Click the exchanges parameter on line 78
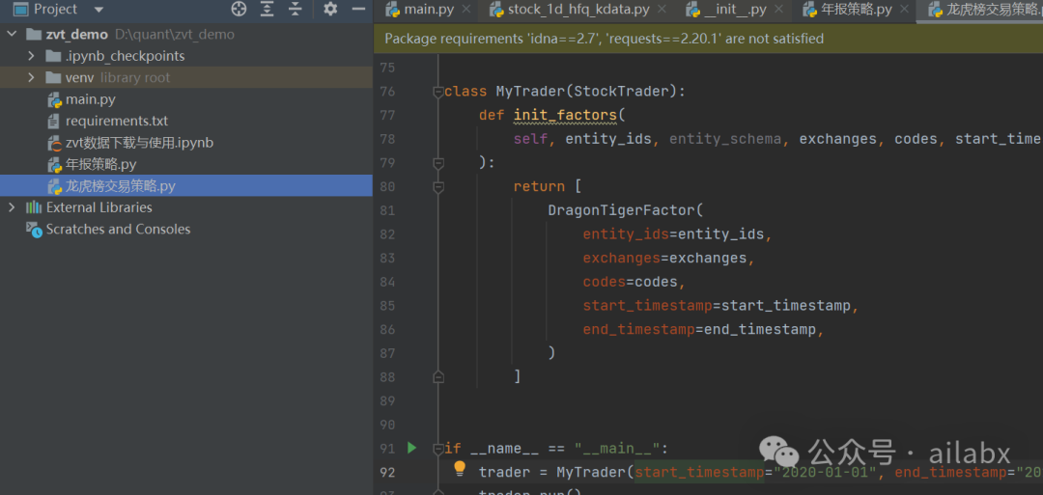This screenshot has width=1043, height=495. pyautogui.click(x=838, y=139)
